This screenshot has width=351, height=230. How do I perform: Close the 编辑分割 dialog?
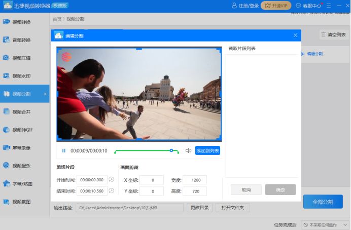tap(295, 35)
